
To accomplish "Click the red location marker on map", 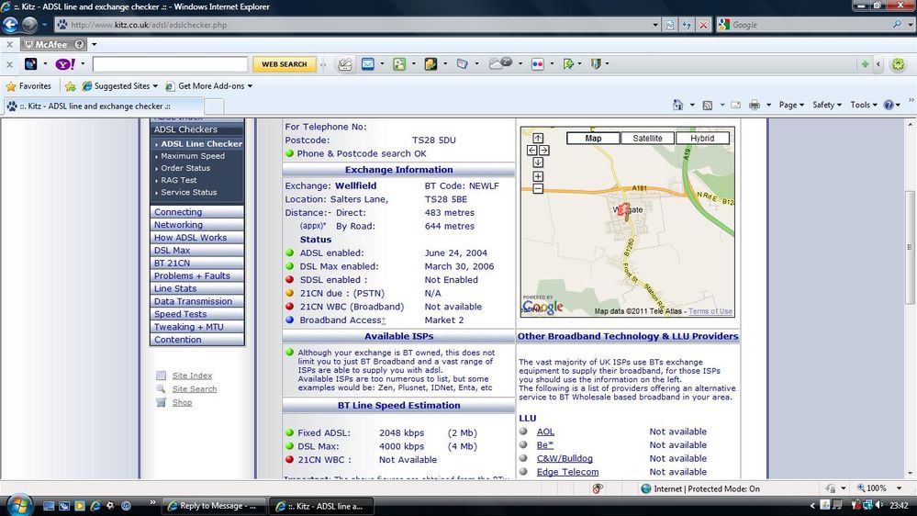I will coord(624,210).
